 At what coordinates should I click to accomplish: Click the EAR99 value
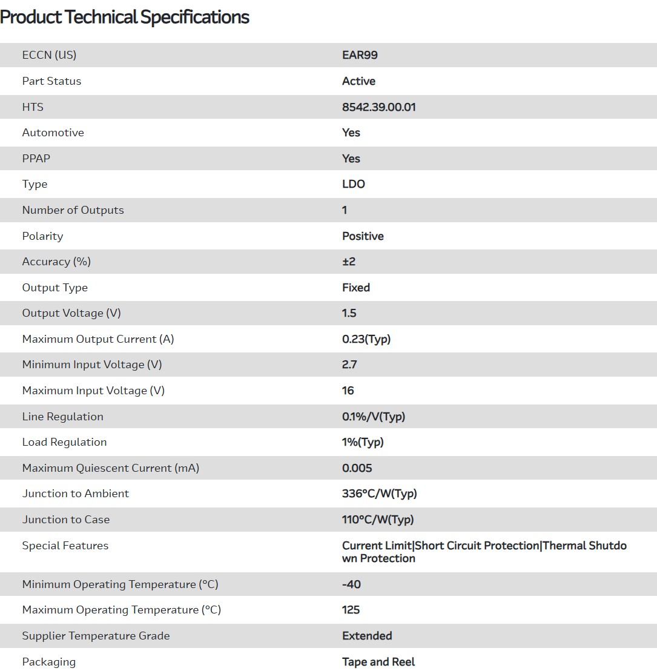tap(360, 55)
